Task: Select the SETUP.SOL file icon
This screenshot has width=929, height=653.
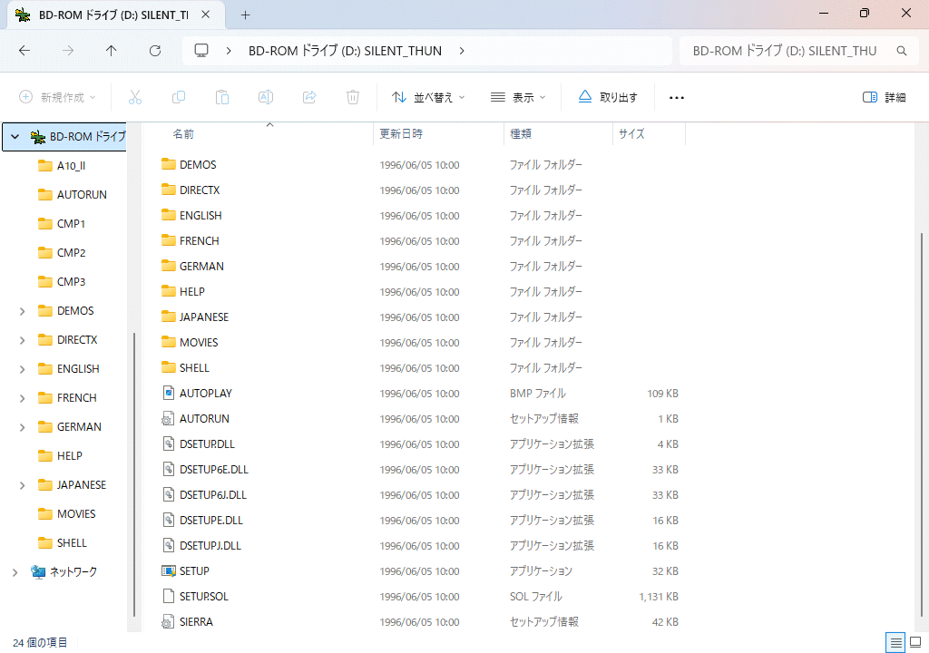Action: tap(169, 596)
